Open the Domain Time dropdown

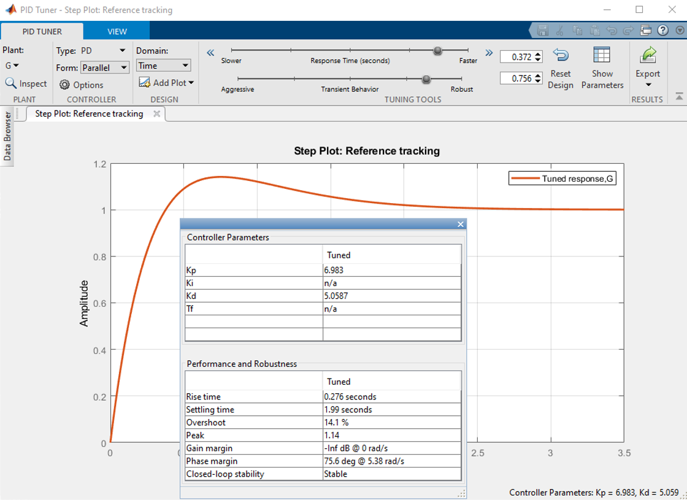click(x=163, y=66)
